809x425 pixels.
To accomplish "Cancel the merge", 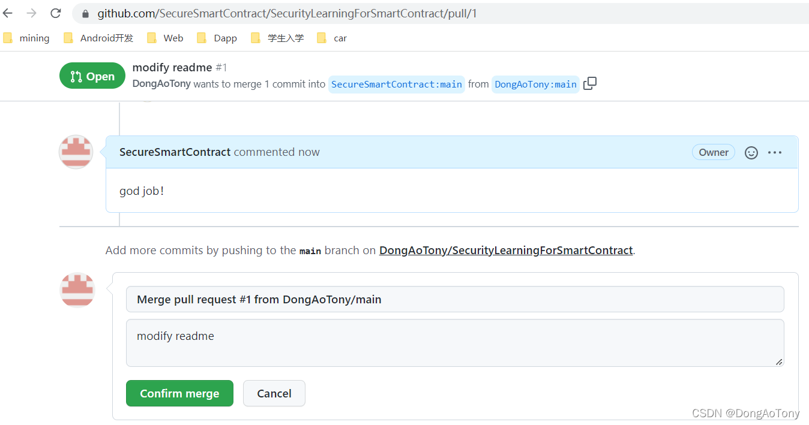I will point(274,393).
